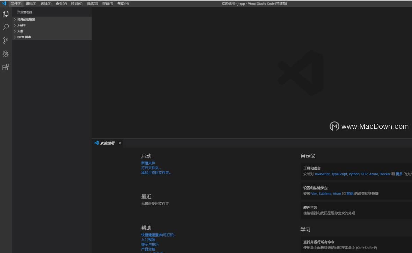Click the 查找并运行所有命令 button

356,245
